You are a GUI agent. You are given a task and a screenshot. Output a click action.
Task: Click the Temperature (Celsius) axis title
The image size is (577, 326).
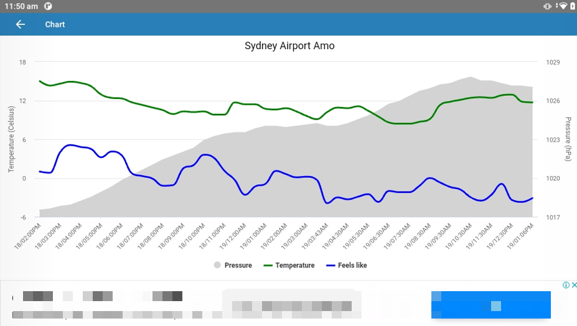click(x=11, y=139)
